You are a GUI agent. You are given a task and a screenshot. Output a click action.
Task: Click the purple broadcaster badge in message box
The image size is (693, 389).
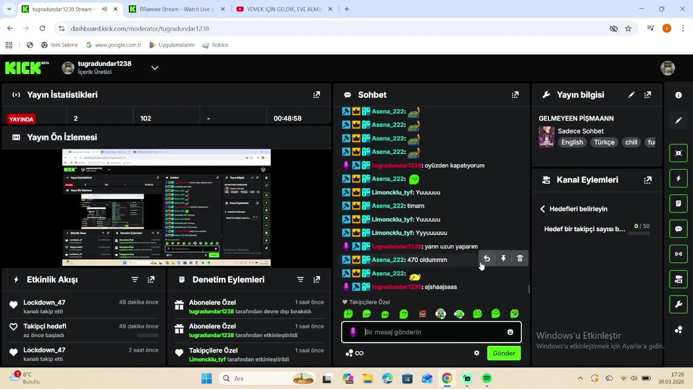click(x=353, y=332)
